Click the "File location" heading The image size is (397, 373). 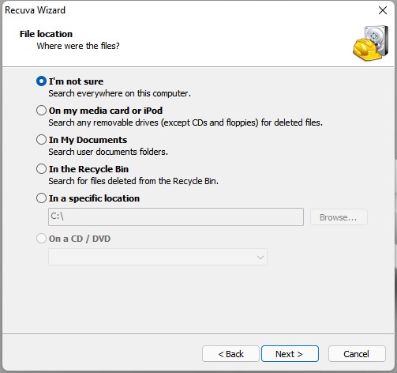coord(46,34)
